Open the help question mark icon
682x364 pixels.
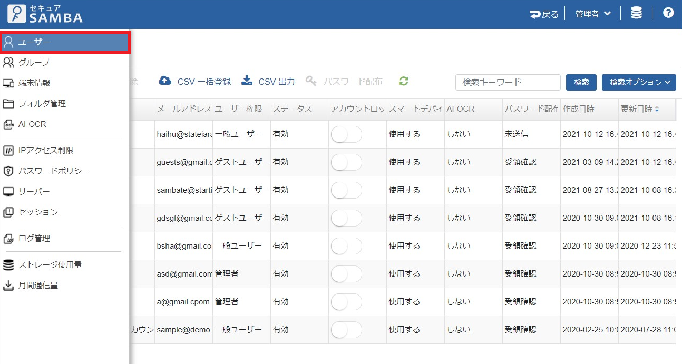(x=668, y=13)
